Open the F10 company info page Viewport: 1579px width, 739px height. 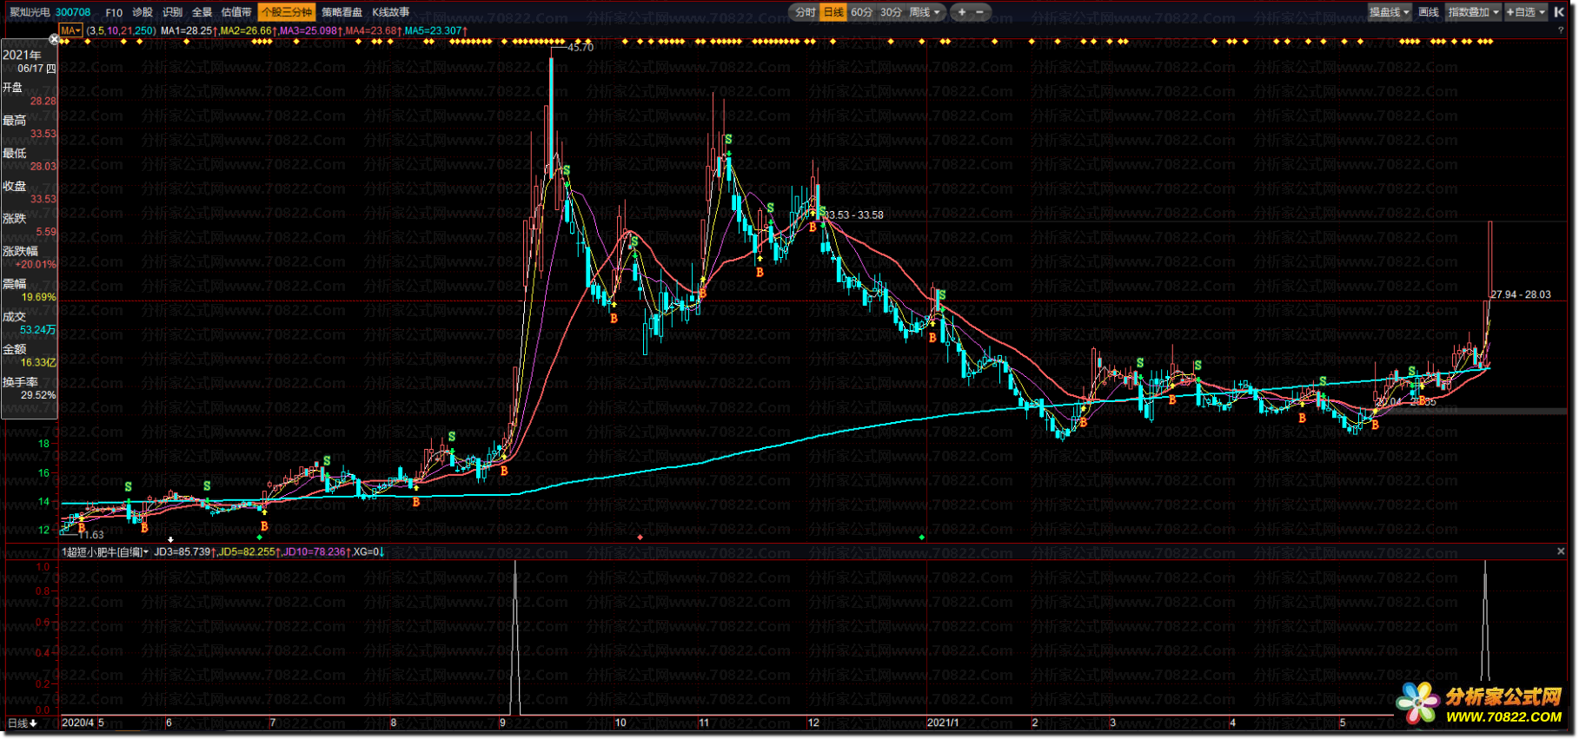114,12
